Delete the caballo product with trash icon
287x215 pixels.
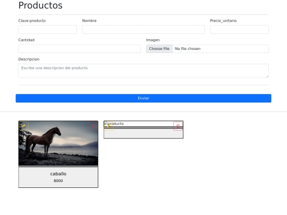tap(92, 126)
